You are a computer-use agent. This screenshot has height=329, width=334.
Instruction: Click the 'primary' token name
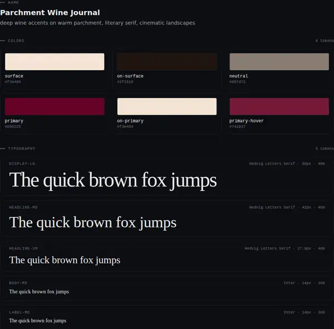click(14, 121)
